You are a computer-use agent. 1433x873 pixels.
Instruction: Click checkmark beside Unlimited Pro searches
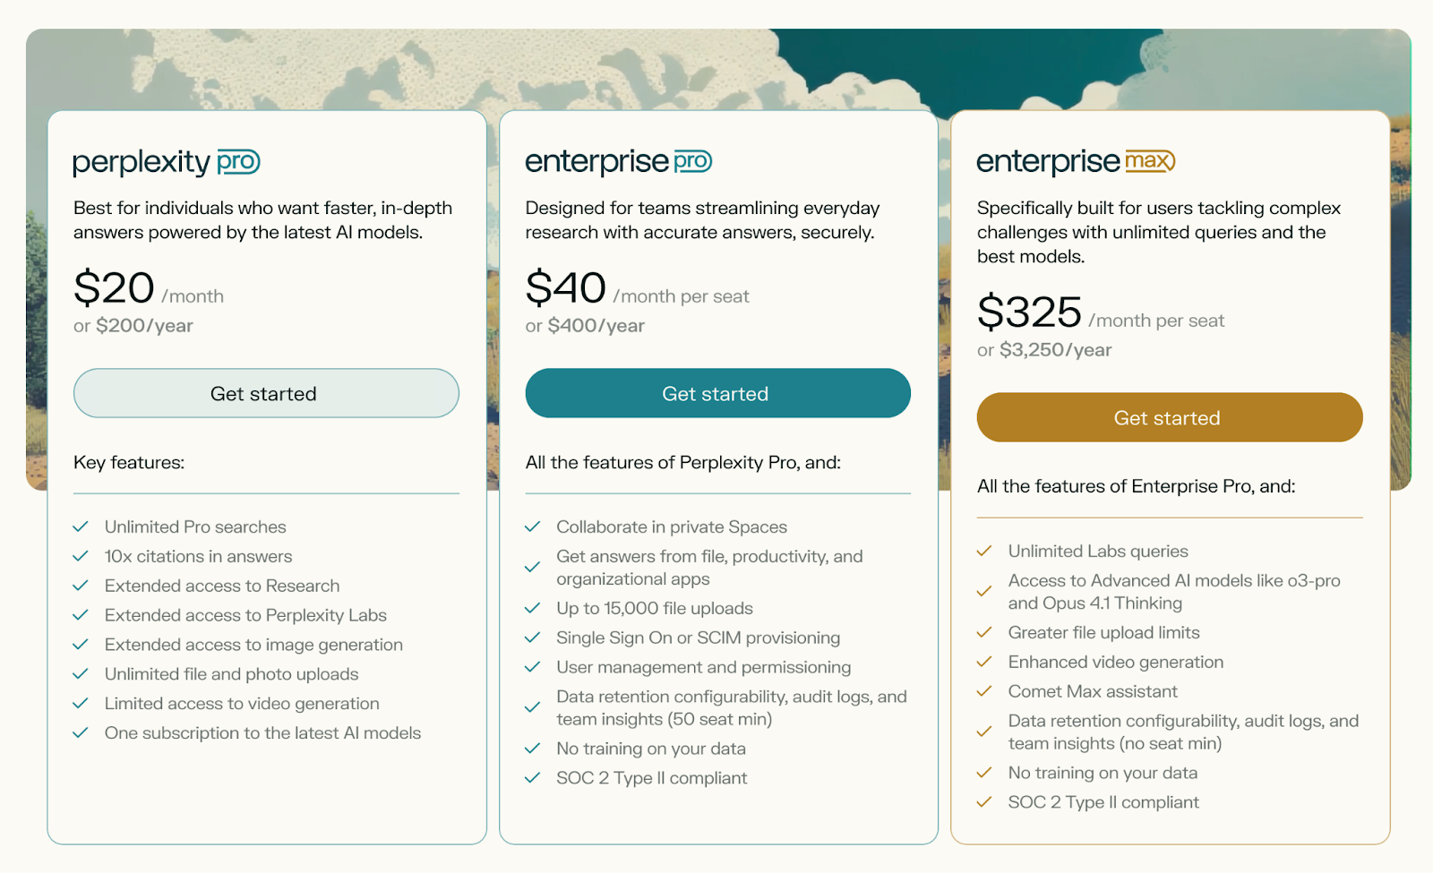click(81, 526)
